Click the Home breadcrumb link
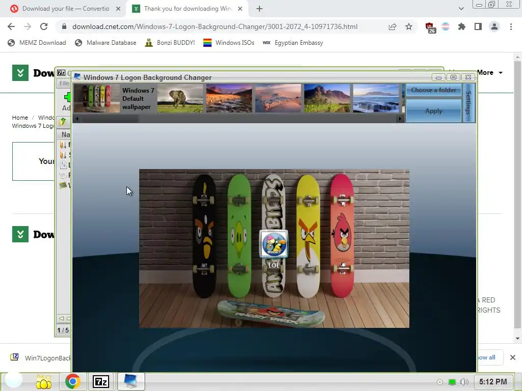The height and width of the screenshot is (391, 522). (x=20, y=118)
